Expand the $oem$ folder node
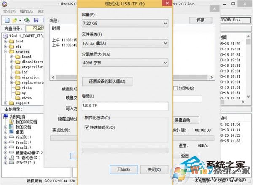 pyautogui.click(x=12, y=57)
